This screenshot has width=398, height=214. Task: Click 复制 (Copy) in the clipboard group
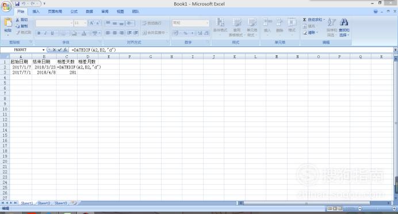coord(22,26)
